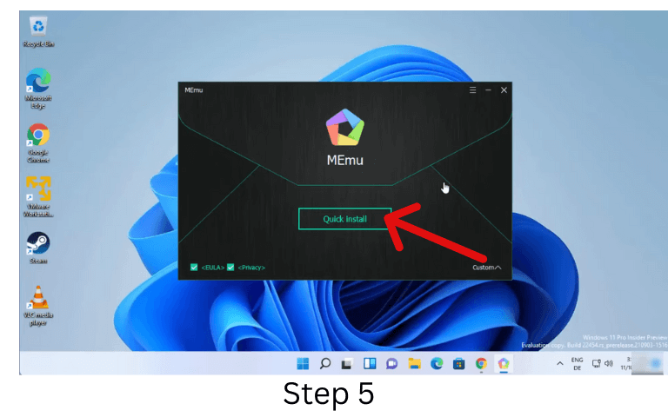The width and height of the screenshot is (668, 417).
Task: Open Task View from the taskbar
Action: click(x=347, y=364)
